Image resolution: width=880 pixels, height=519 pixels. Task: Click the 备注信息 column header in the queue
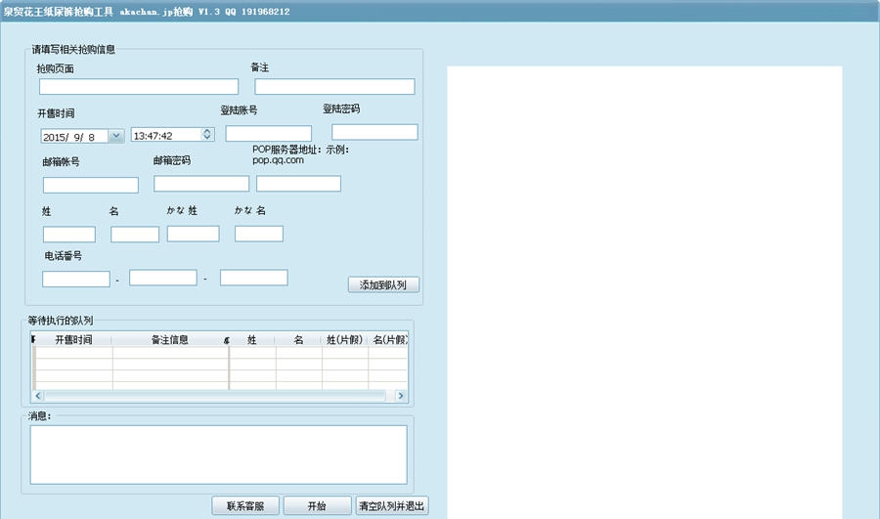click(169, 339)
